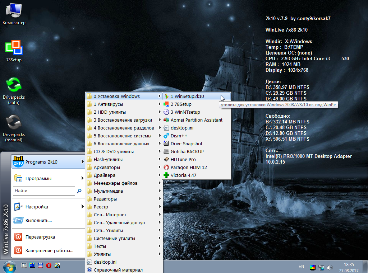The height and width of the screenshot is (273, 368).
Task: Open the Opera icon in the taskbar
Action: point(49,265)
